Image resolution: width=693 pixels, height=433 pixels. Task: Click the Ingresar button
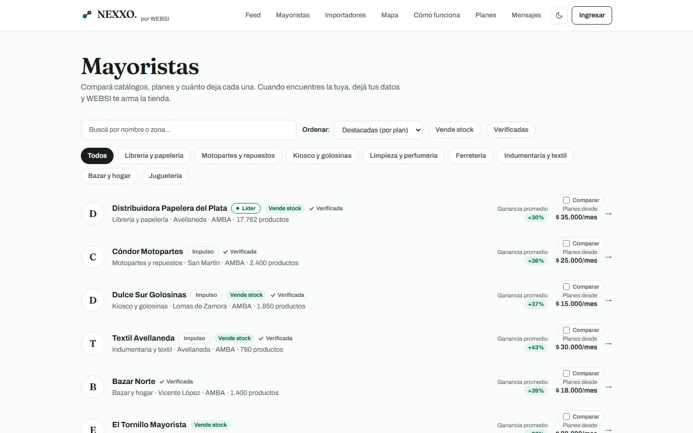(x=592, y=15)
